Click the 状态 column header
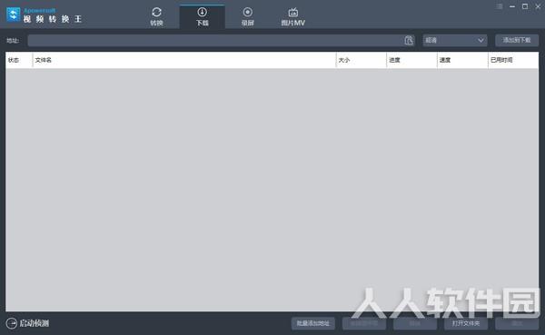The image size is (545, 335). point(19,60)
